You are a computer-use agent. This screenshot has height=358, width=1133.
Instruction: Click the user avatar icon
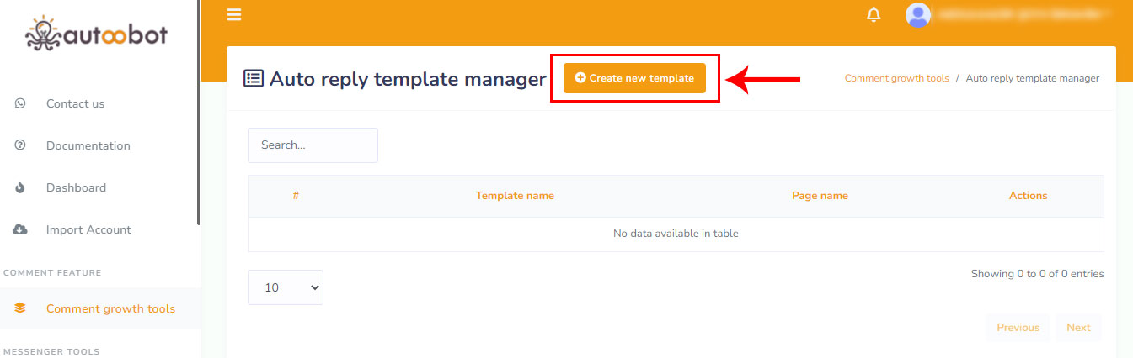(917, 14)
